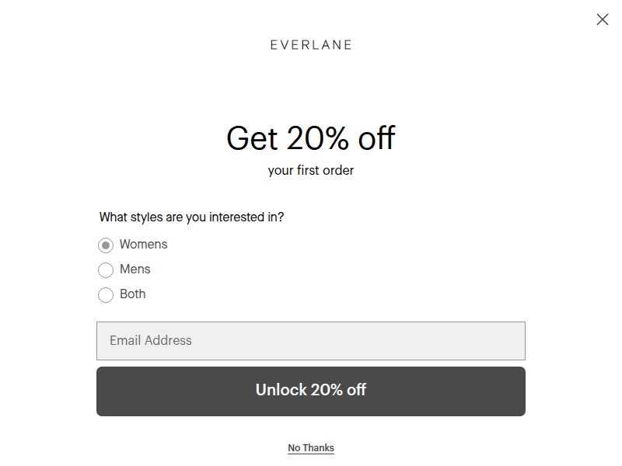Select the Mens radio button

point(105,270)
